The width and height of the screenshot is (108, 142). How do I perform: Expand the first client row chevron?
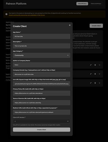[99, 65]
